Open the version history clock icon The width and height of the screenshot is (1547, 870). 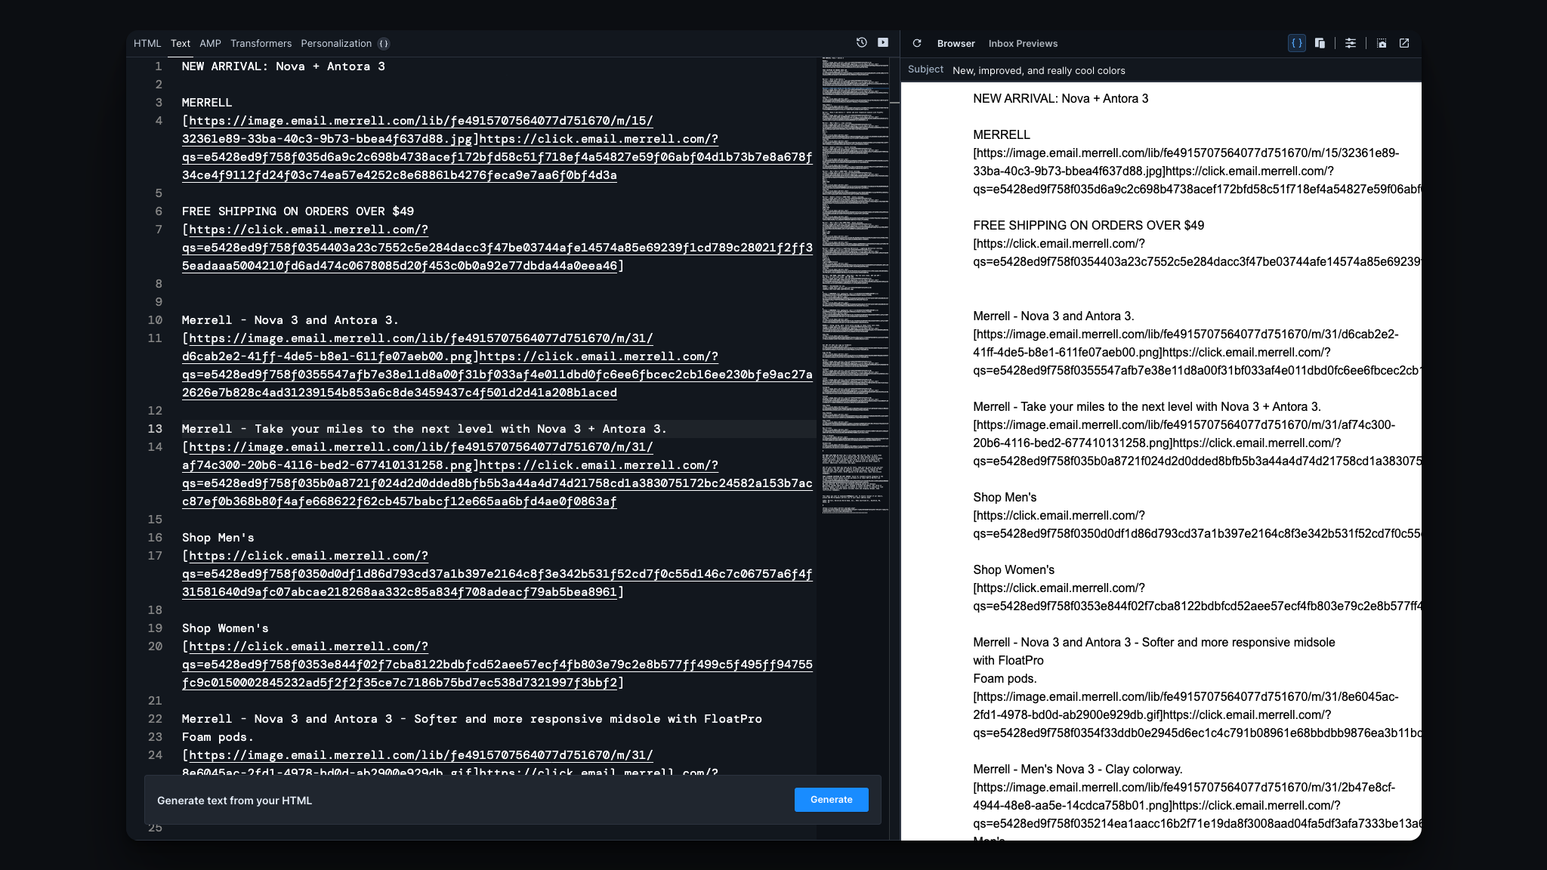coord(861,43)
